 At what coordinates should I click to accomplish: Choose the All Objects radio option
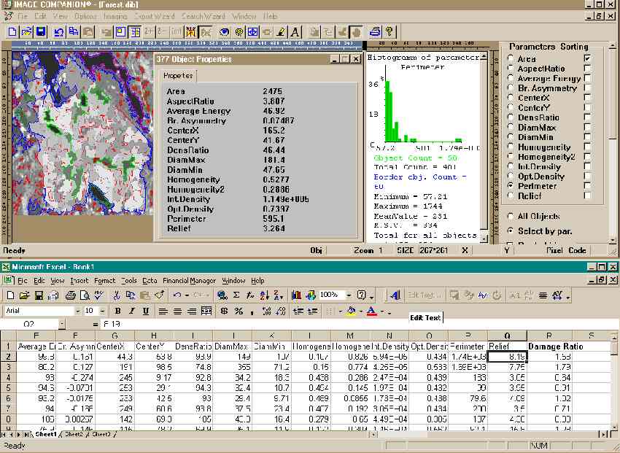(x=511, y=217)
